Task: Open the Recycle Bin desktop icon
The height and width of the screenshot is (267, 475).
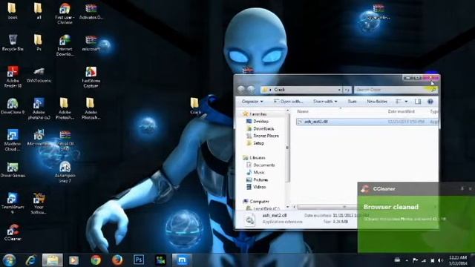Action: pyautogui.click(x=13, y=42)
